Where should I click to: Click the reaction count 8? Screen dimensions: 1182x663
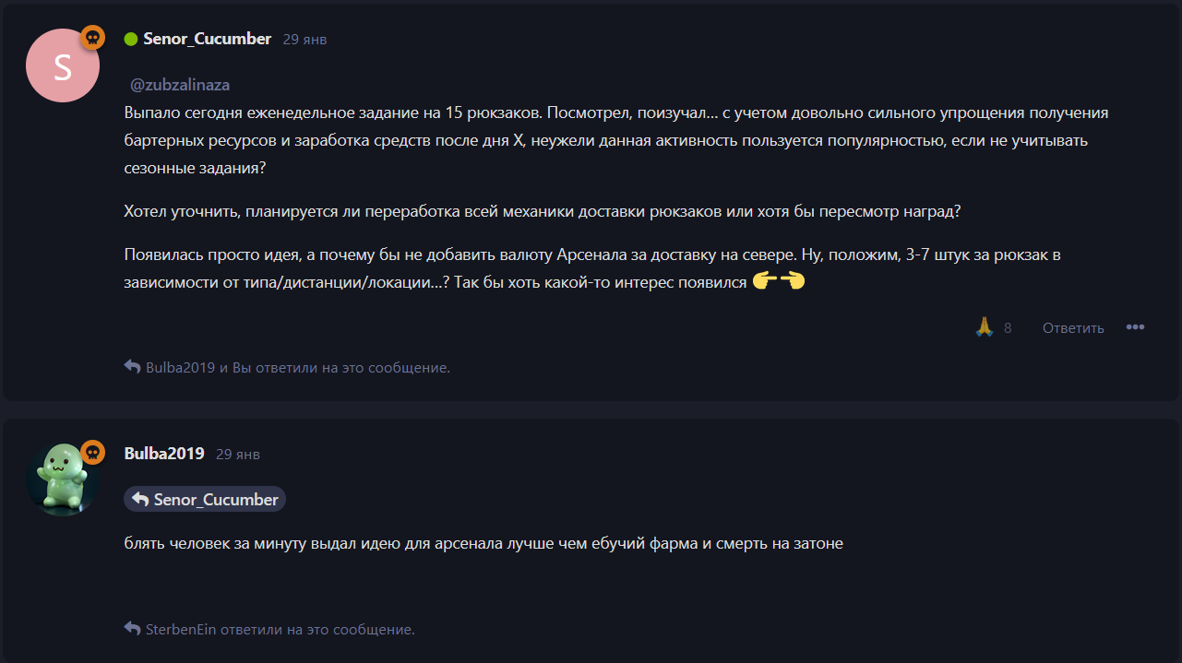click(1008, 328)
